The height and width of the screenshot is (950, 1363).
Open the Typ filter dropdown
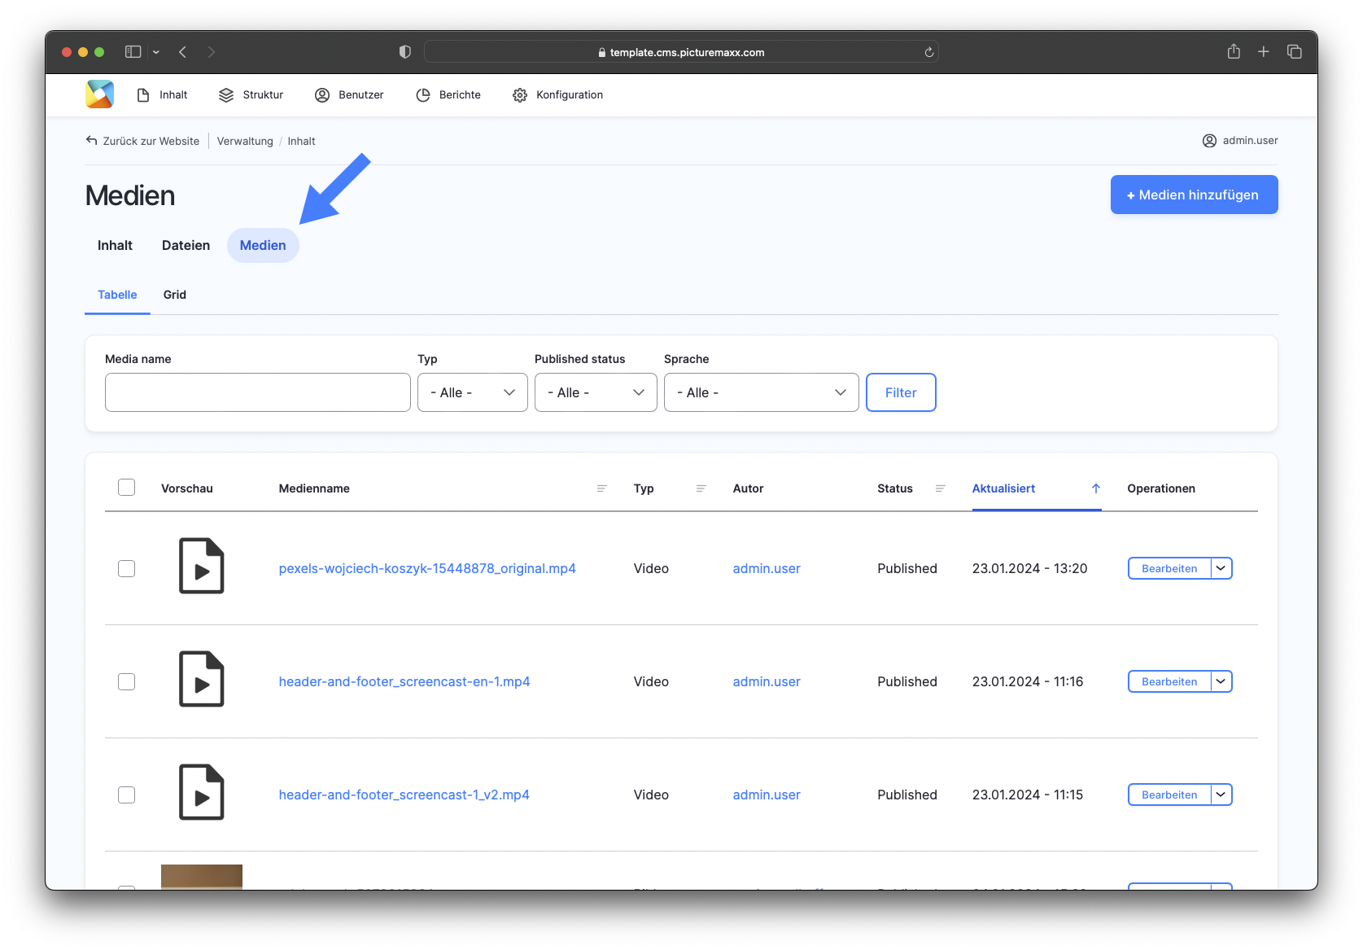point(473,392)
